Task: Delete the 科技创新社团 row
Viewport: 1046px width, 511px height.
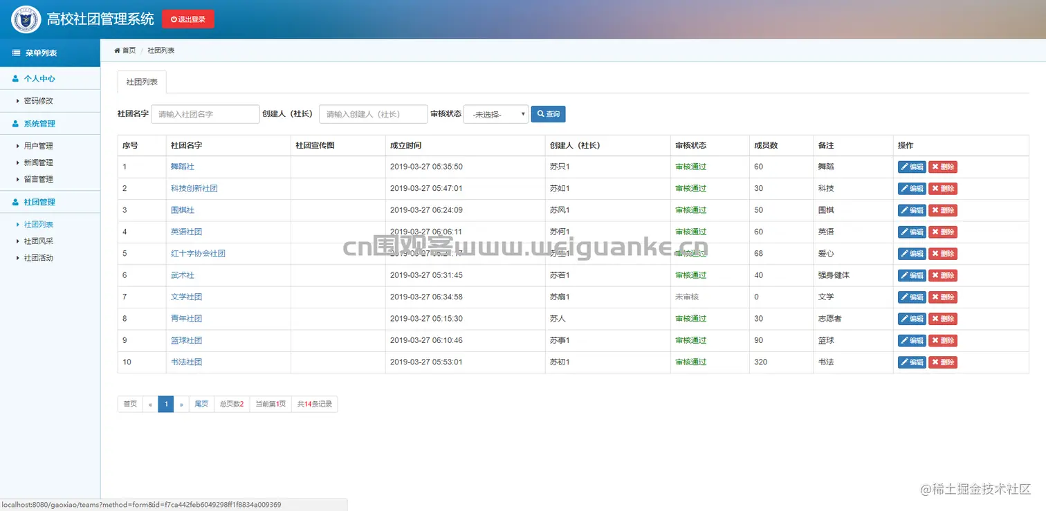Action: click(943, 189)
